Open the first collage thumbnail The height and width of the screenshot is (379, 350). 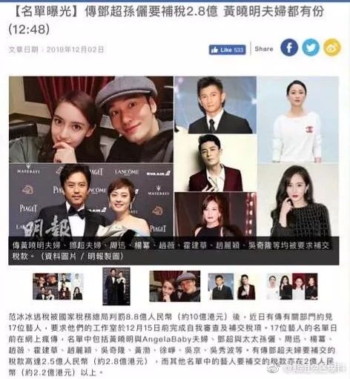(x=58, y=286)
